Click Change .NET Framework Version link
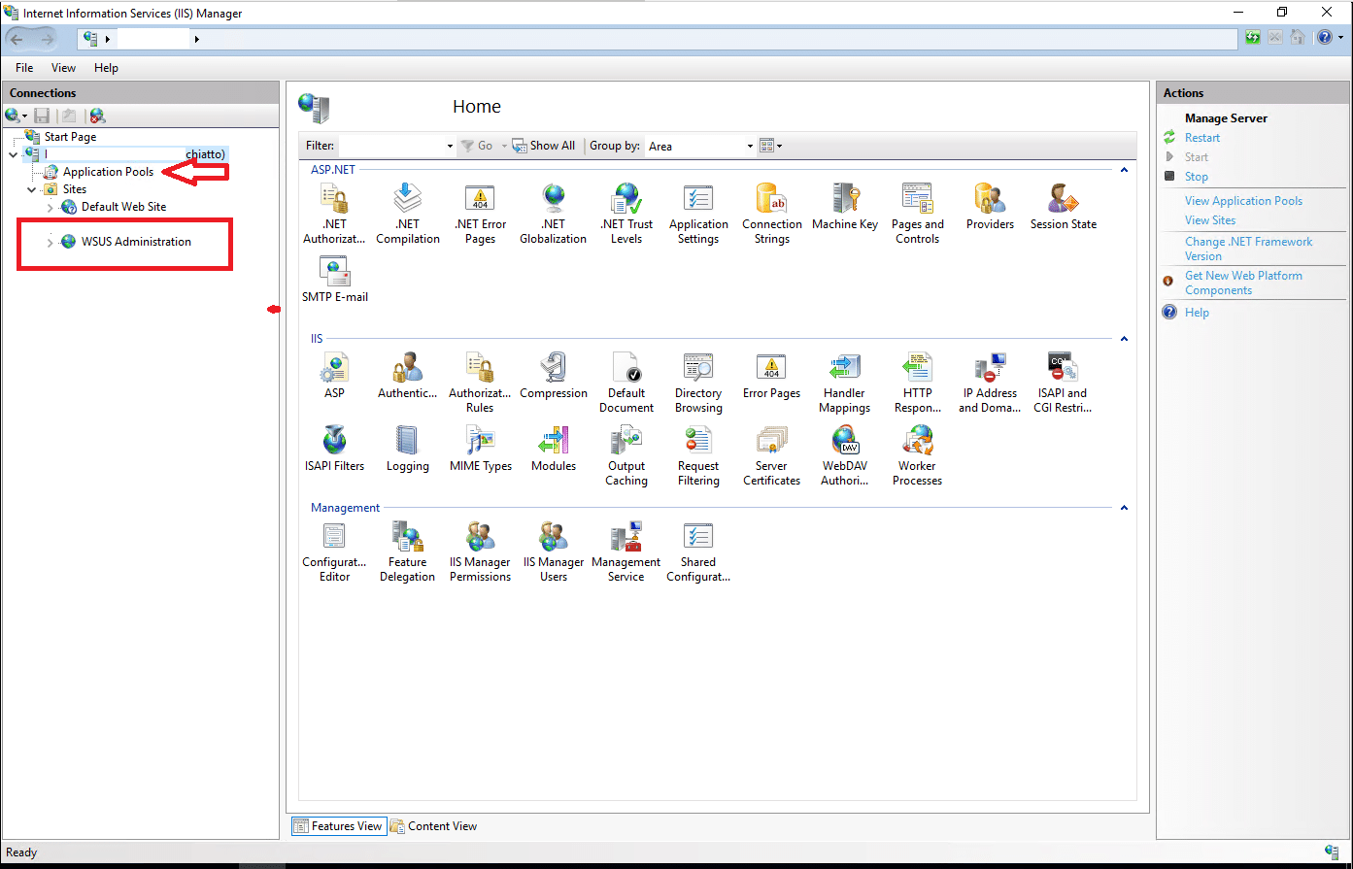1353x869 pixels. coord(1248,249)
